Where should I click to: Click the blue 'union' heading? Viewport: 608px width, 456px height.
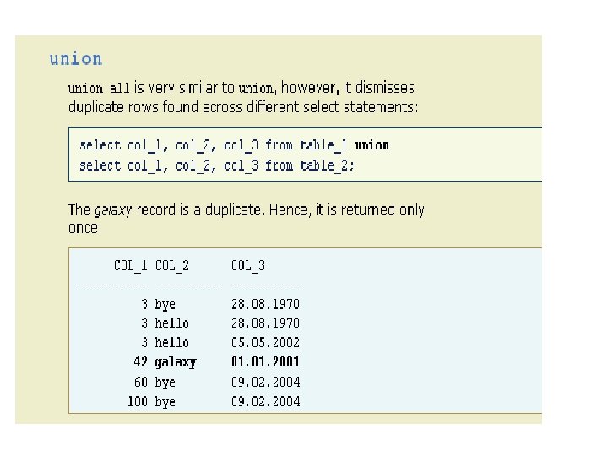75,59
